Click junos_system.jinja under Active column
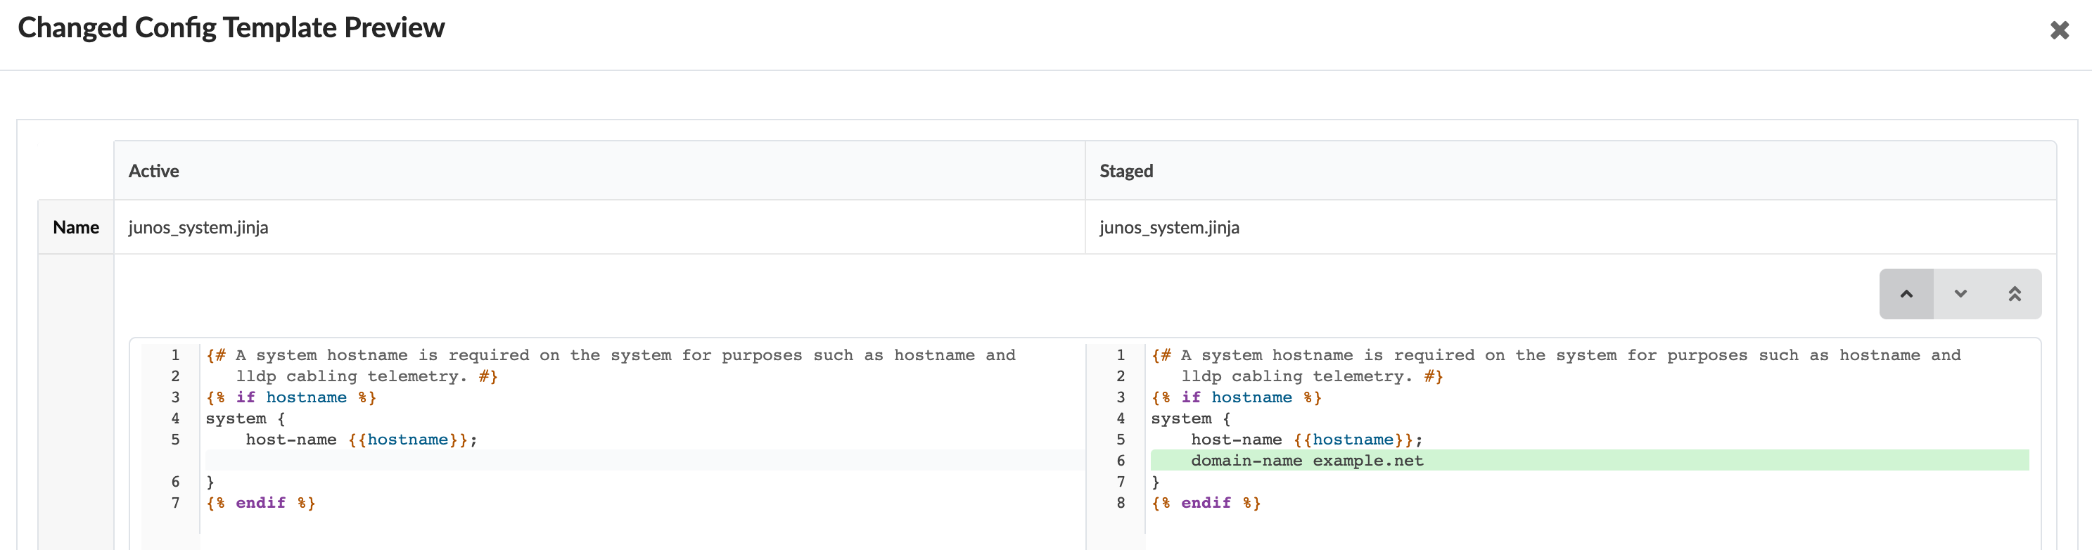This screenshot has height=550, width=2092. pyautogui.click(x=198, y=227)
